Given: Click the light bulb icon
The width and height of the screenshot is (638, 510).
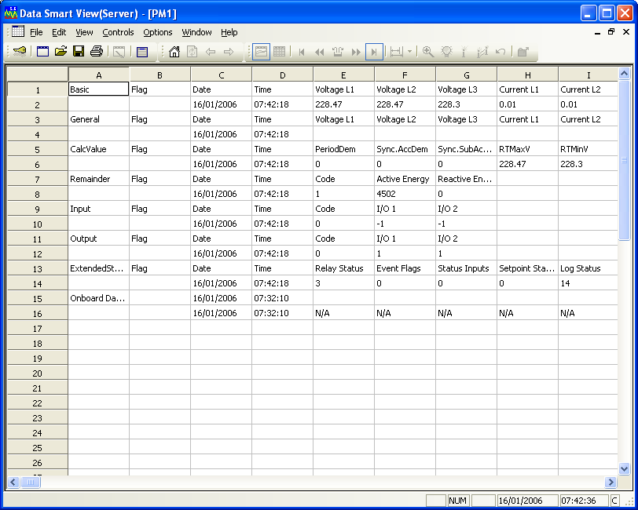Looking at the screenshot, I should [x=447, y=52].
